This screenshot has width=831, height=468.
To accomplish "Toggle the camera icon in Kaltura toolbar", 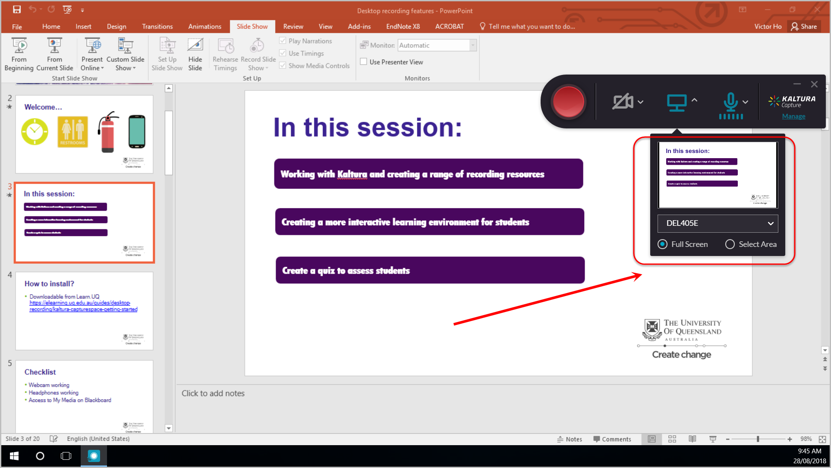I will pos(622,101).
